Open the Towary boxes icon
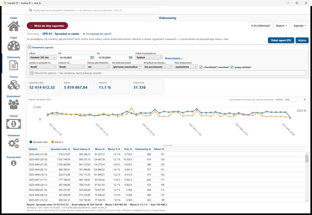The image size is (312, 215). 14,85
